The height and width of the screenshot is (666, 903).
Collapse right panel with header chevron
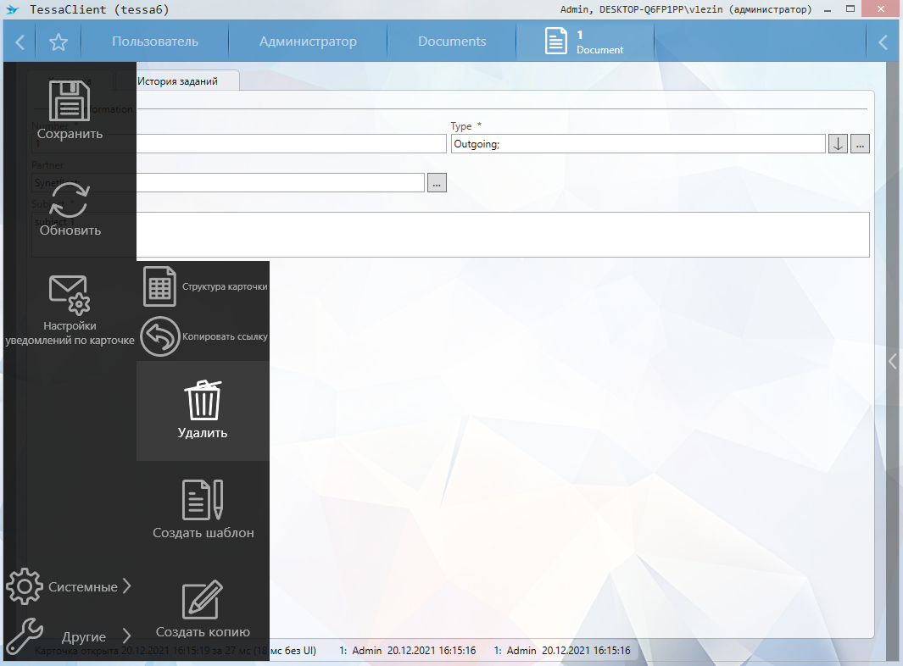(x=883, y=42)
